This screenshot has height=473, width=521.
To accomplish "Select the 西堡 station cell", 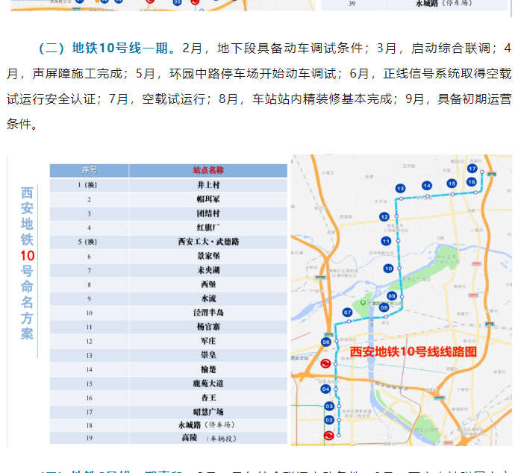I will tap(208, 284).
